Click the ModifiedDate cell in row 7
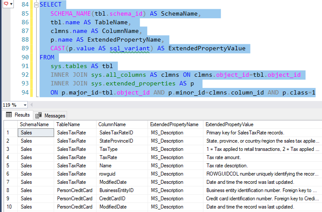The height and width of the screenshot is (212, 322). point(122,182)
